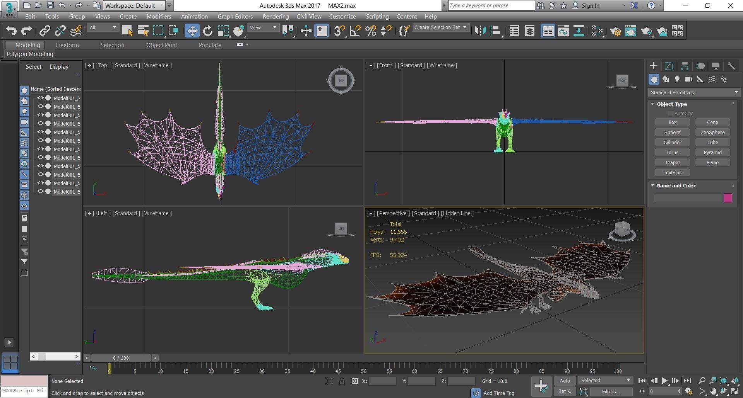Switch to Object Paint ribbon tab
The image size is (743, 398).
click(161, 45)
